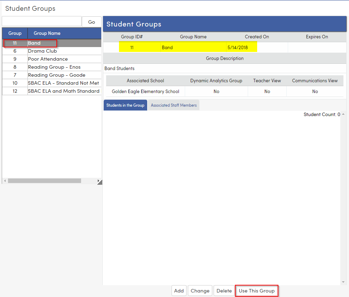This screenshot has width=349, height=297.
Task: Click the Change button
Action: [x=200, y=290]
